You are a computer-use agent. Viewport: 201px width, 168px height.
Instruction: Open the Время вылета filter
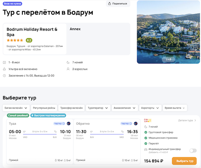(175, 108)
